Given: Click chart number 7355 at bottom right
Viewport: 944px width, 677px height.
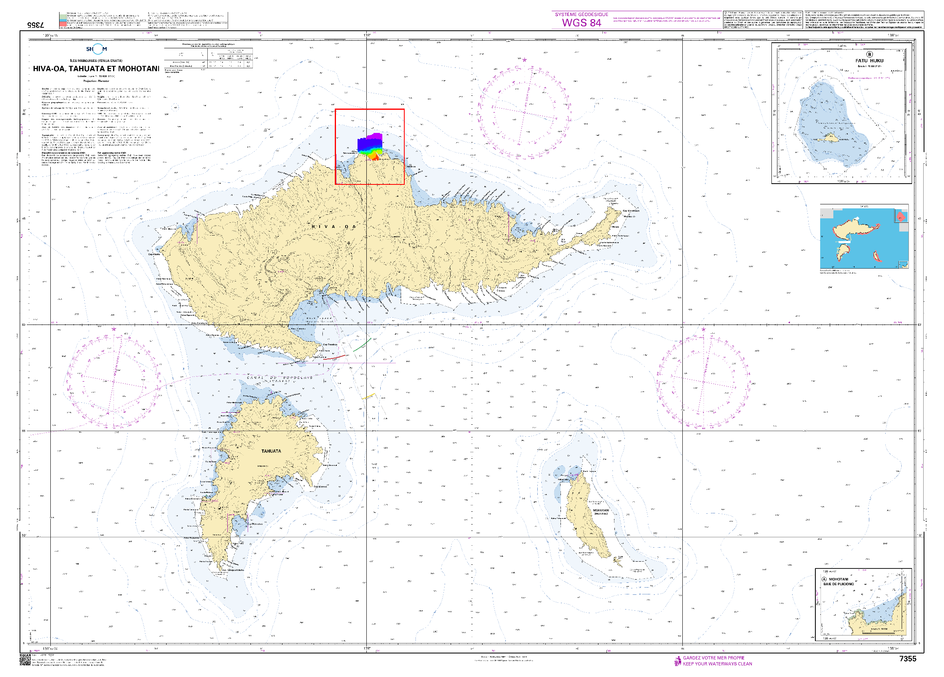Looking at the screenshot, I should coord(907,659).
